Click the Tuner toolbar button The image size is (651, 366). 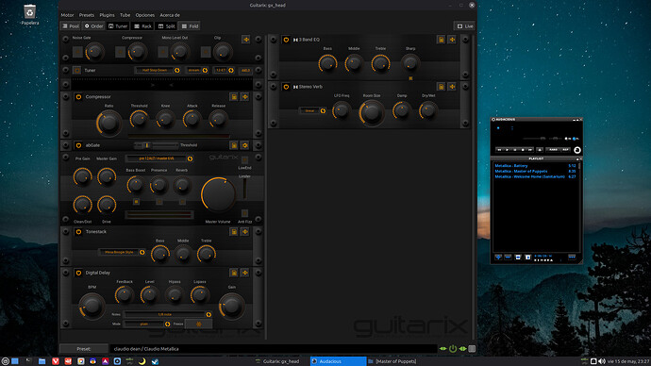118,26
